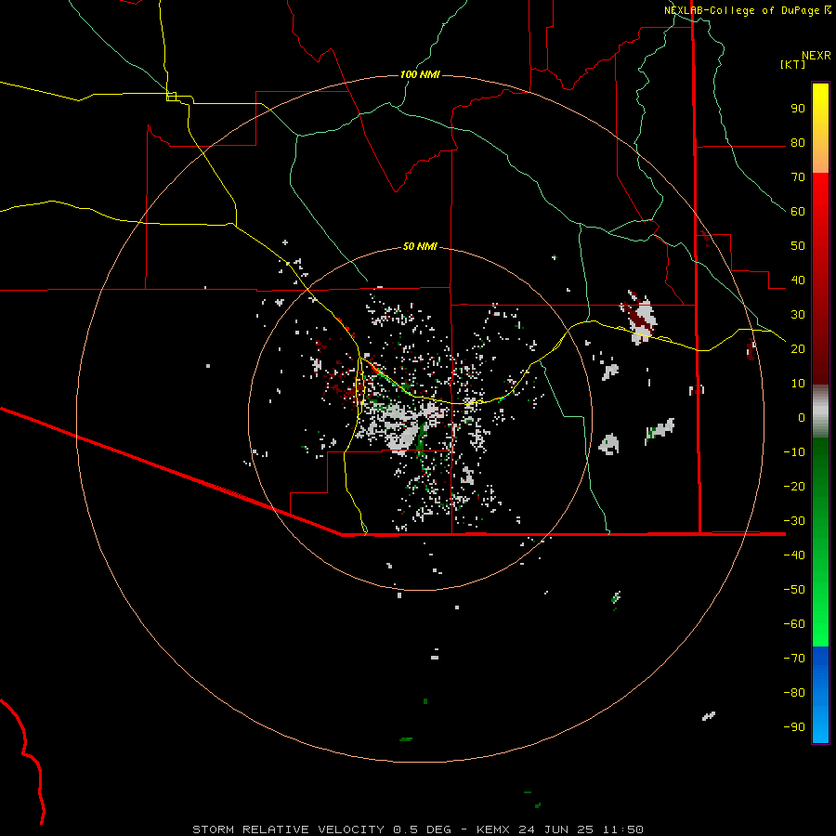
Task: Click the 50 NMI range ring label
Action: pos(420,246)
